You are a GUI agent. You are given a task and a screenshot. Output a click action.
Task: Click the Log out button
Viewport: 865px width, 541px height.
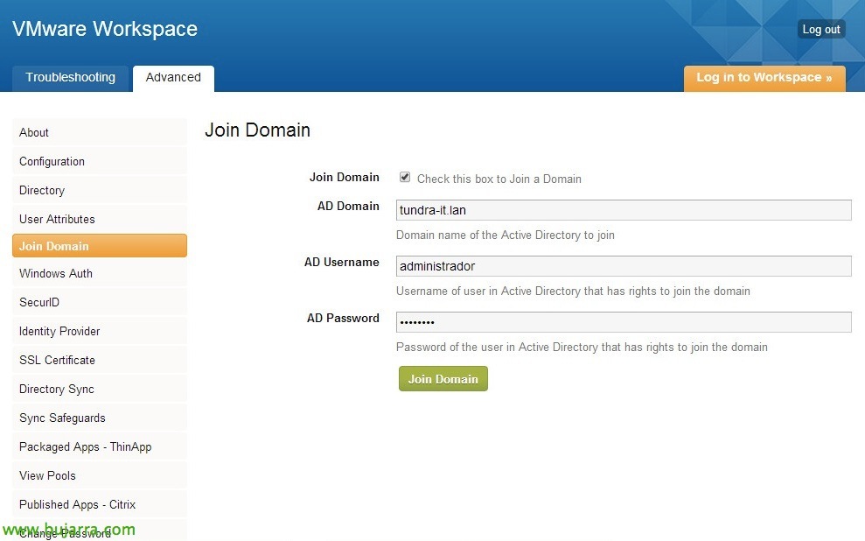[x=821, y=29]
